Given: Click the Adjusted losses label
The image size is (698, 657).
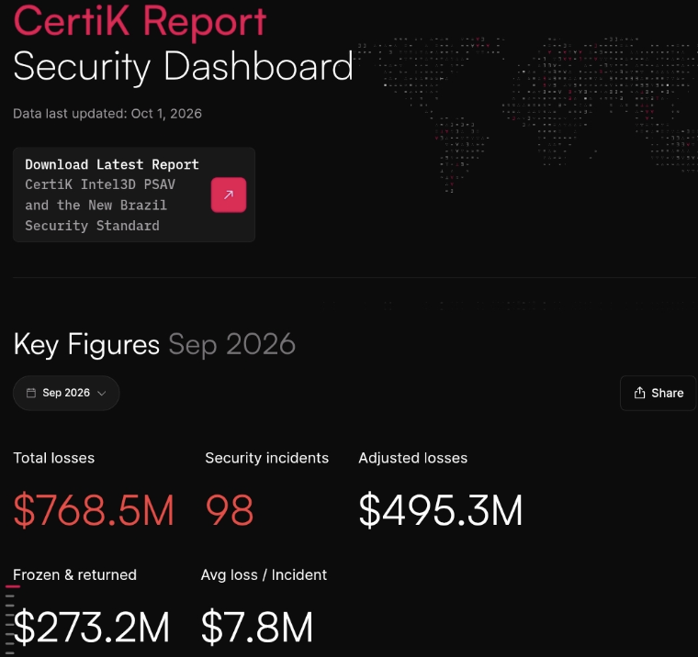Looking at the screenshot, I should 412,458.
